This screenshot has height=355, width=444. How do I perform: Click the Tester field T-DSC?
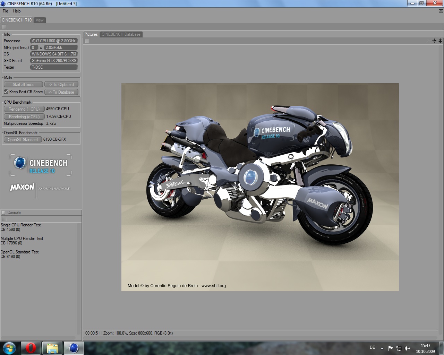tap(54, 67)
